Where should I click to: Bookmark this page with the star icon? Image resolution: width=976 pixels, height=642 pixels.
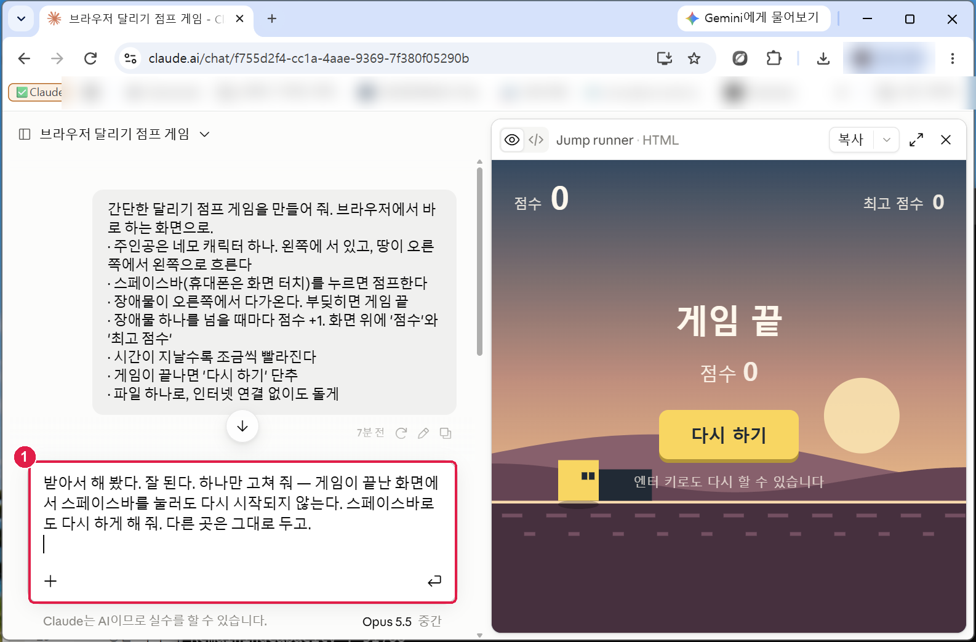pos(694,58)
